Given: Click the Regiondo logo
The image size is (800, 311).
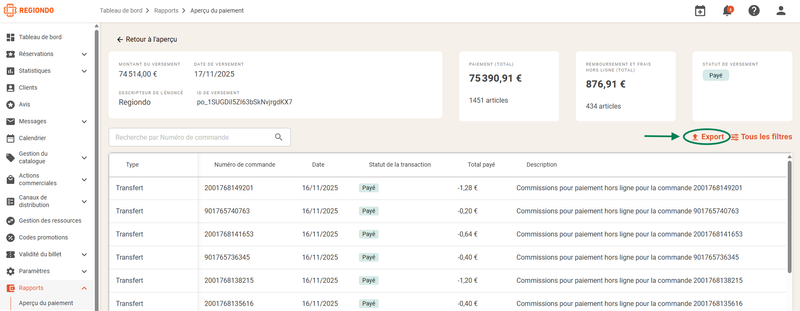Looking at the screenshot, I should (29, 10).
